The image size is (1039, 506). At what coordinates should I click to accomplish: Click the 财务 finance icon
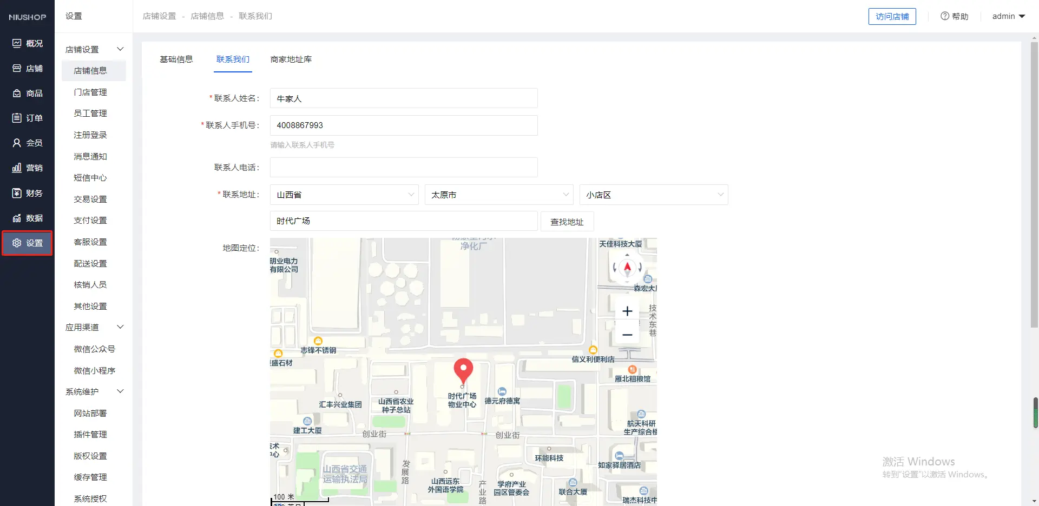pos(17,193)
